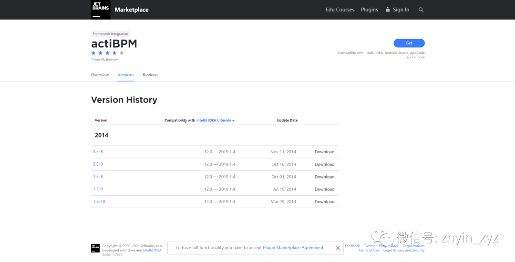This screenshot has height=262, width=515.
Task: Go to Edu Courses
Action: pyautogui.click(x=340, y=10)
